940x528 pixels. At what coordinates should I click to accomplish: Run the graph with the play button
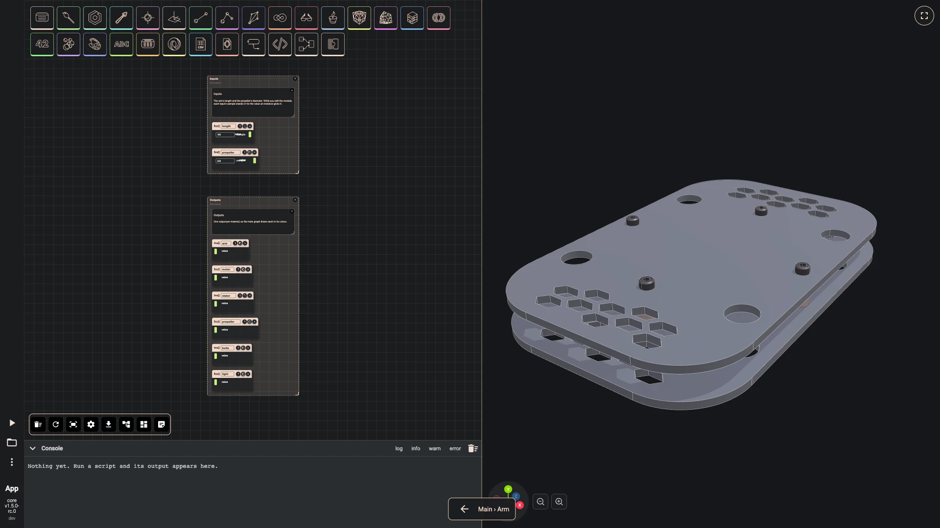[12, 423]
